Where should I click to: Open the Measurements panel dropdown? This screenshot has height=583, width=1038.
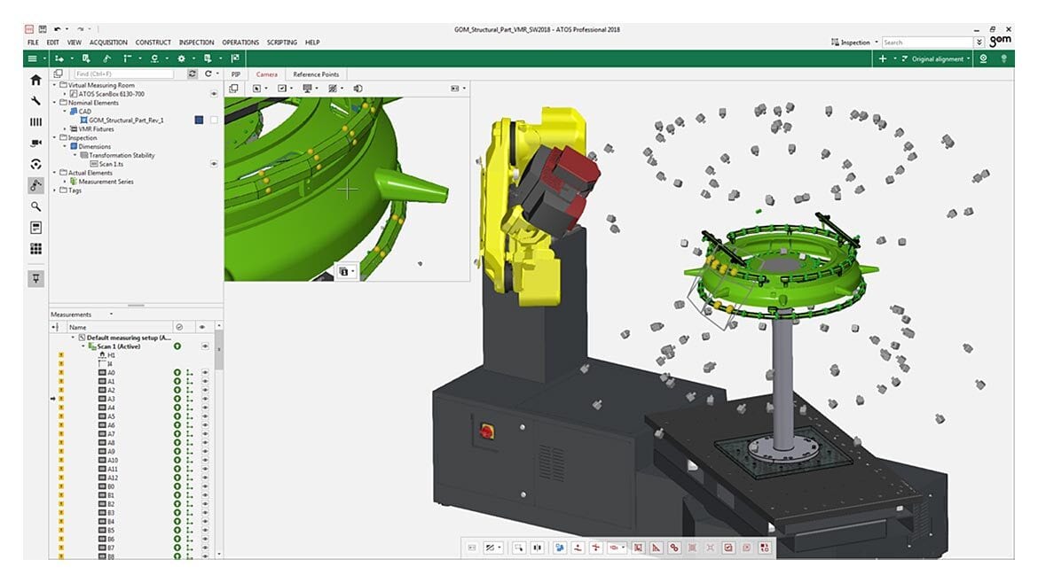point(111,314)
